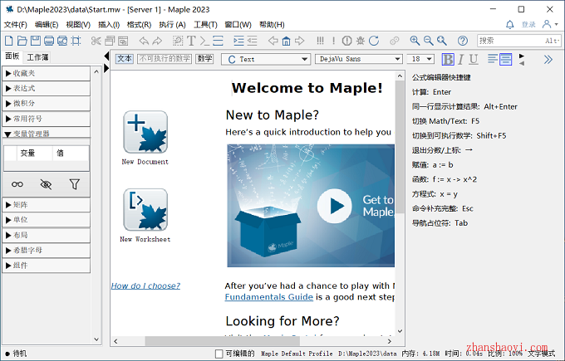
Task: Expand the 希腊字母 palette
Action: click(x=47, y=250)
